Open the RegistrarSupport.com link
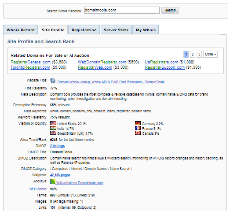The height and width of the screenshot is (211, 230). point(164,67)
